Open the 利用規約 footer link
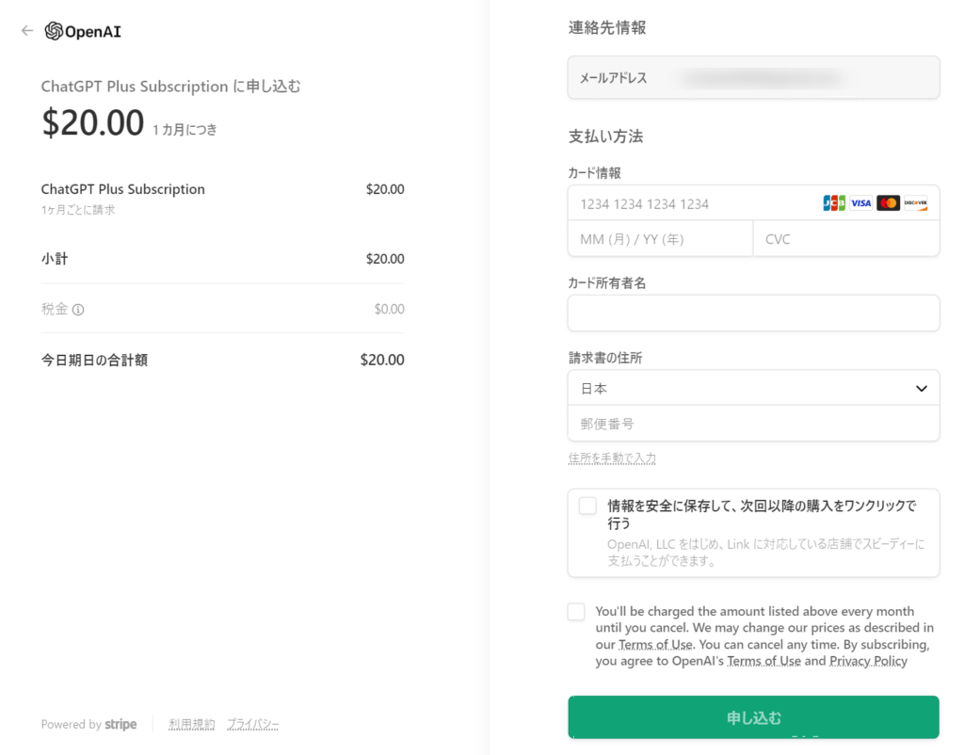The height and width of the screenshot is (755, 964). pos(192,724)
